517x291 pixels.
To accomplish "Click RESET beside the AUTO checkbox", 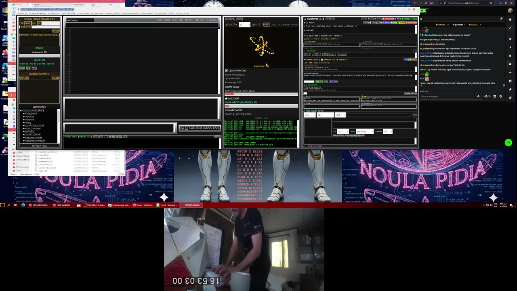I will tap(266, 25).
